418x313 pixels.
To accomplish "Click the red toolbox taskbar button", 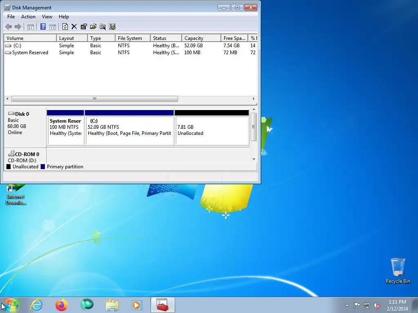I will click(162, 305).
